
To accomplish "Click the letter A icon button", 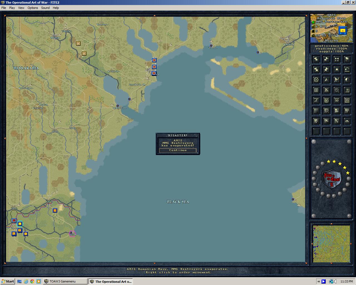I will tap(326, 80).
